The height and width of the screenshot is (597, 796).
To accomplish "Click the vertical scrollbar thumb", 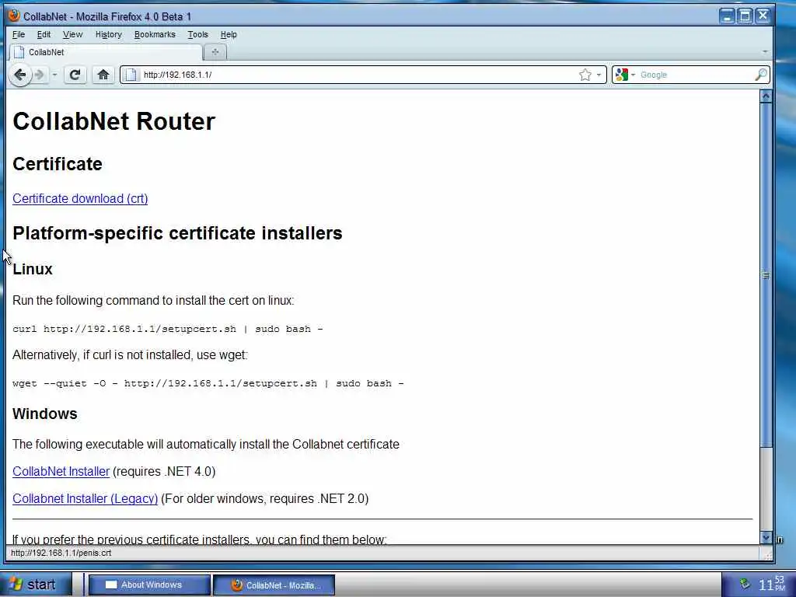I will (766, 275).
